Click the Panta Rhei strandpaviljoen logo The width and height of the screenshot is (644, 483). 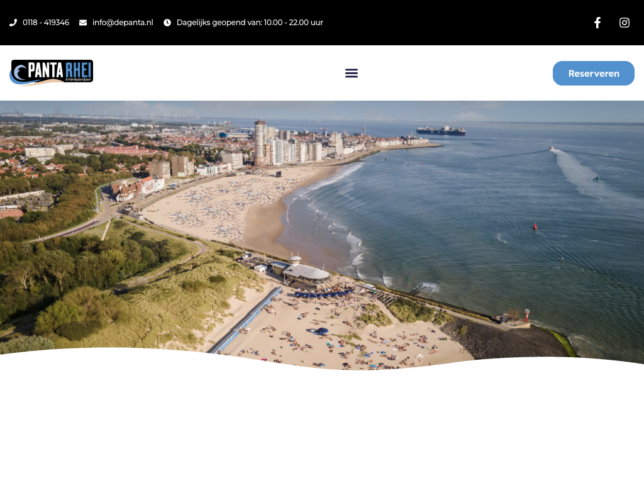click(x=52, y=72)
